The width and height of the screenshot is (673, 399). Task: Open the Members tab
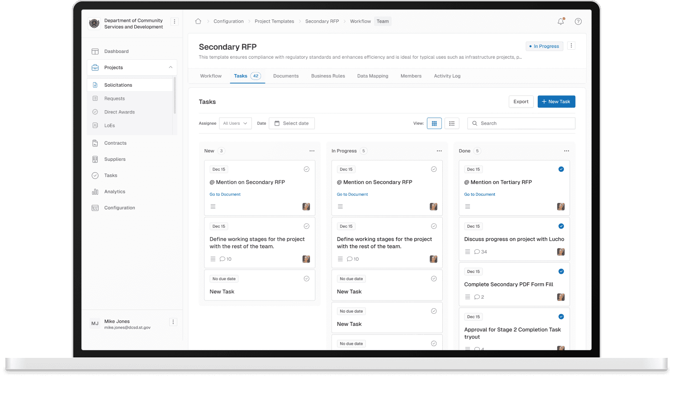(411, 76)
